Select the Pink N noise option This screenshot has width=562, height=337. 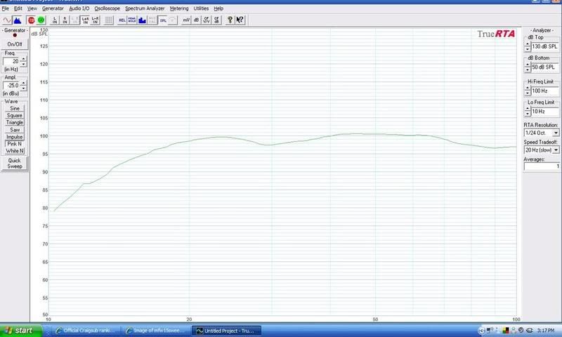point(15,144)
